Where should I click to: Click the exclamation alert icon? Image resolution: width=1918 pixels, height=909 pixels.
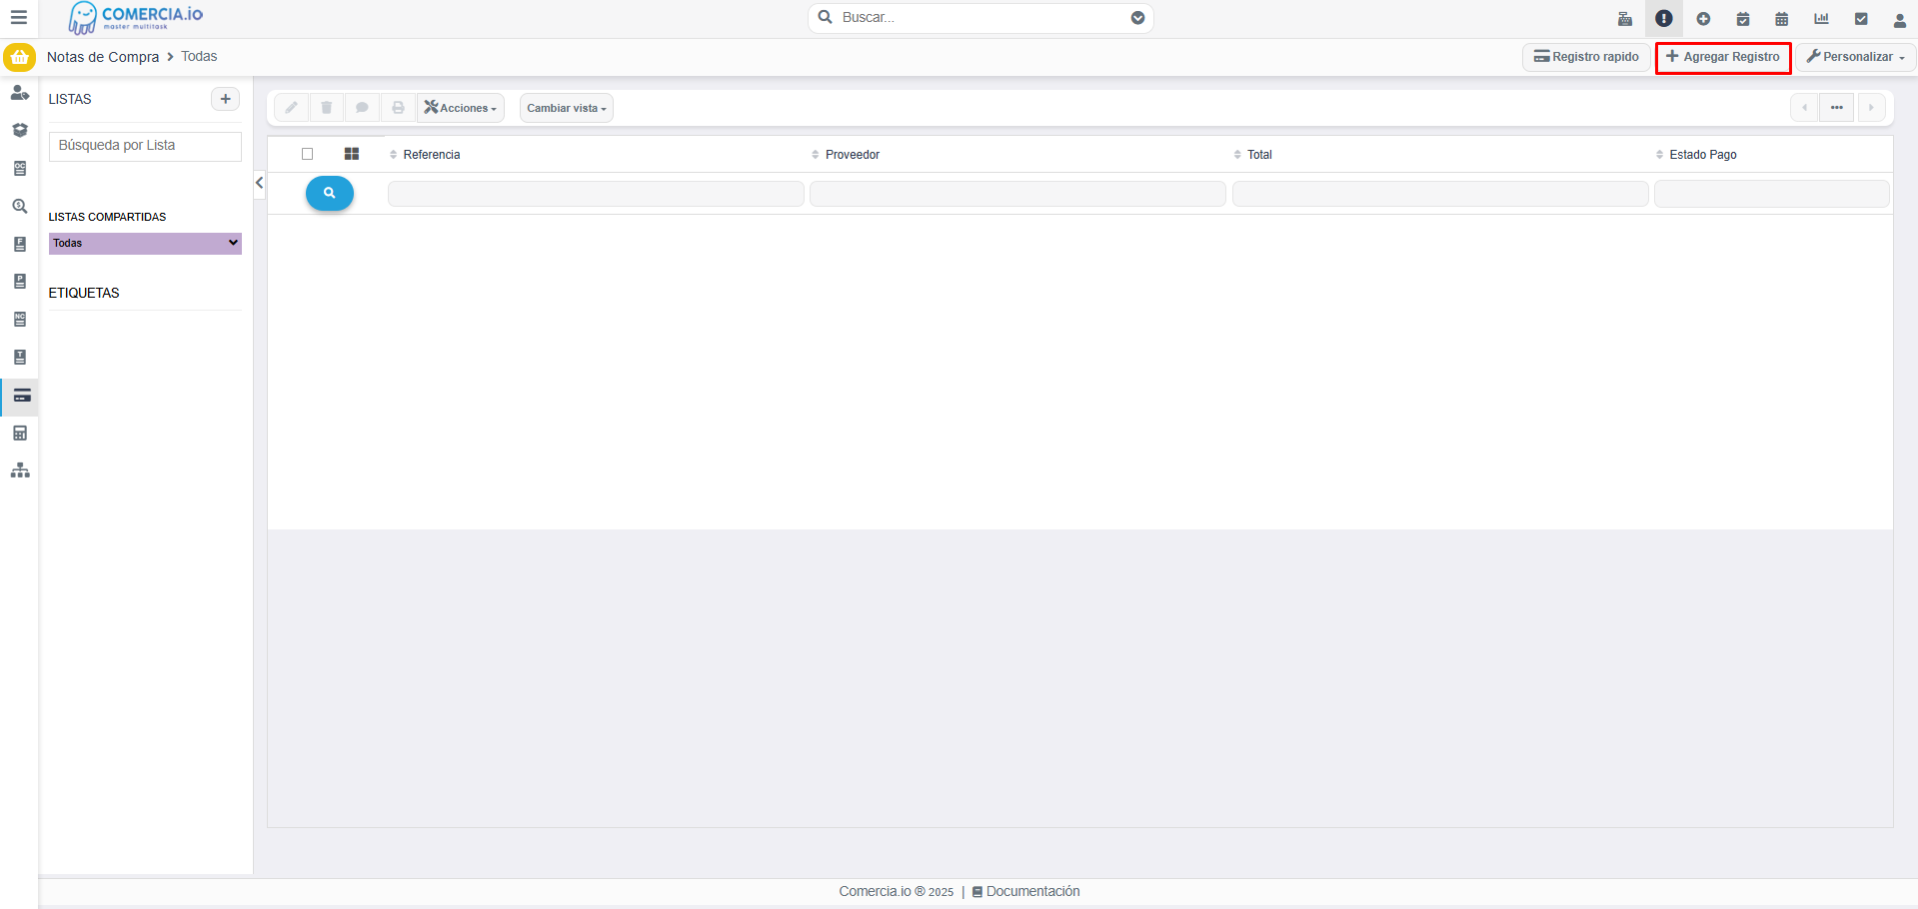1664,19
